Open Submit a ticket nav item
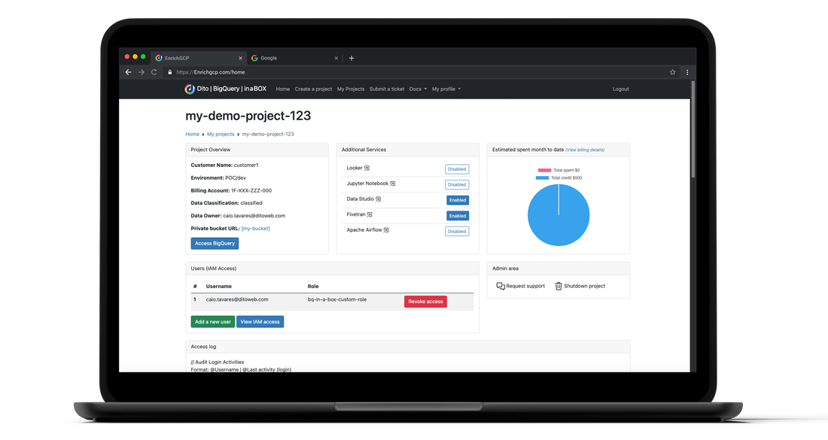Viewport: 828px width, 440px height. [x=387, y=90]
